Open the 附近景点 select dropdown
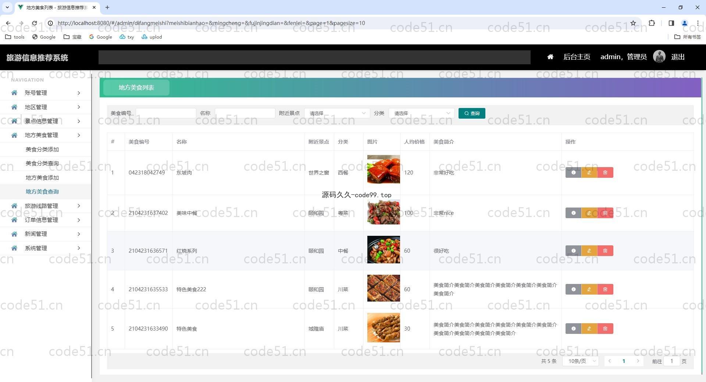This screenshot has width=706, height=382. coord(337,113)
